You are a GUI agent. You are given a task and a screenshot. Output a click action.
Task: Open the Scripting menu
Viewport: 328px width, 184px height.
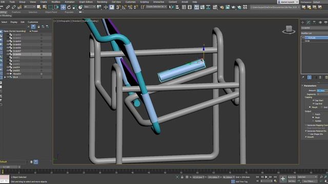[145, 2]
